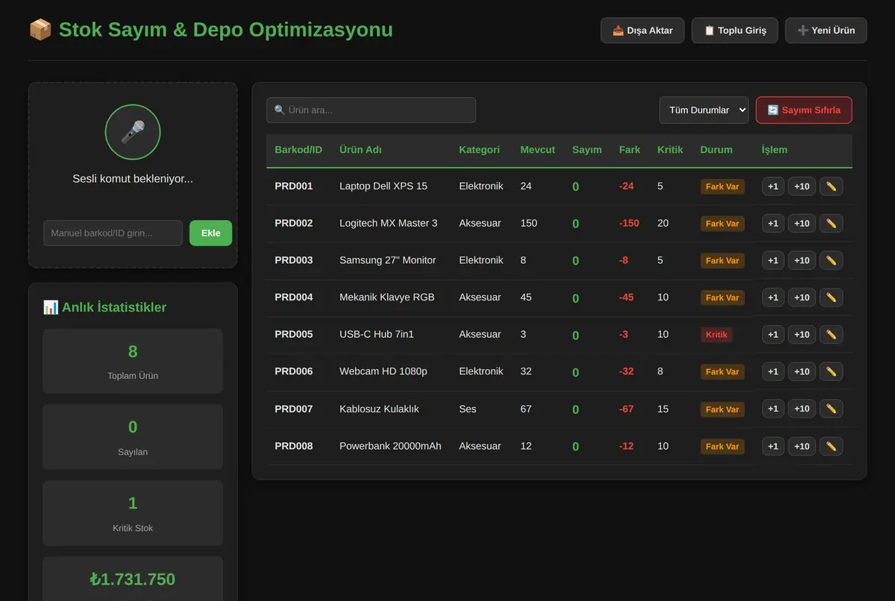Viewport: 895px width, 601px height.
Task: Increase Samsung 27" Monitor count by 1
Action: pyautogui.click(x=773, y=260)
